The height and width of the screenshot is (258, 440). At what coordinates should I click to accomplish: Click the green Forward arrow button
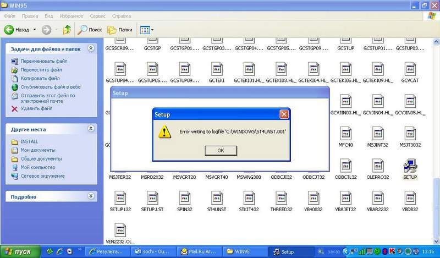tap(47, 30)
